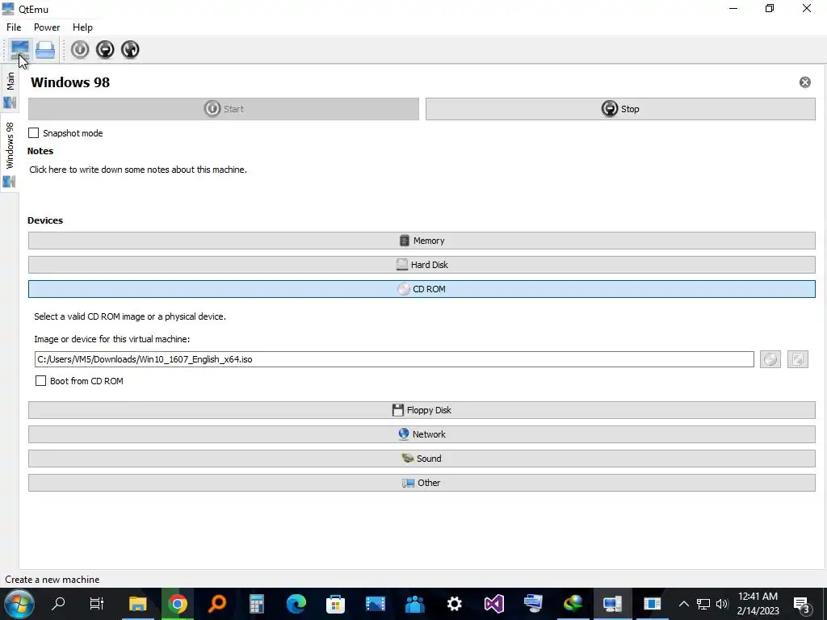Screen dimensions: 827x620
Task: Click the QtEmu taskbar icon
Action: click(612, 604)
